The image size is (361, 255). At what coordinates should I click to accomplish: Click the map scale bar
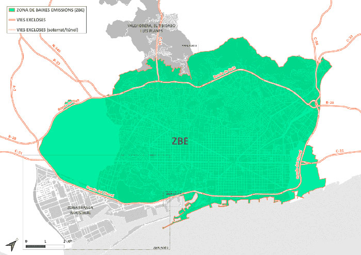45,246
